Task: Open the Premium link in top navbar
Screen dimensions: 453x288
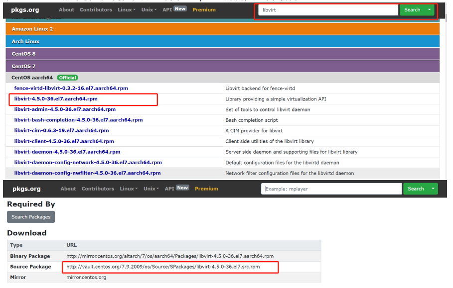Action: tap(204, 9)
